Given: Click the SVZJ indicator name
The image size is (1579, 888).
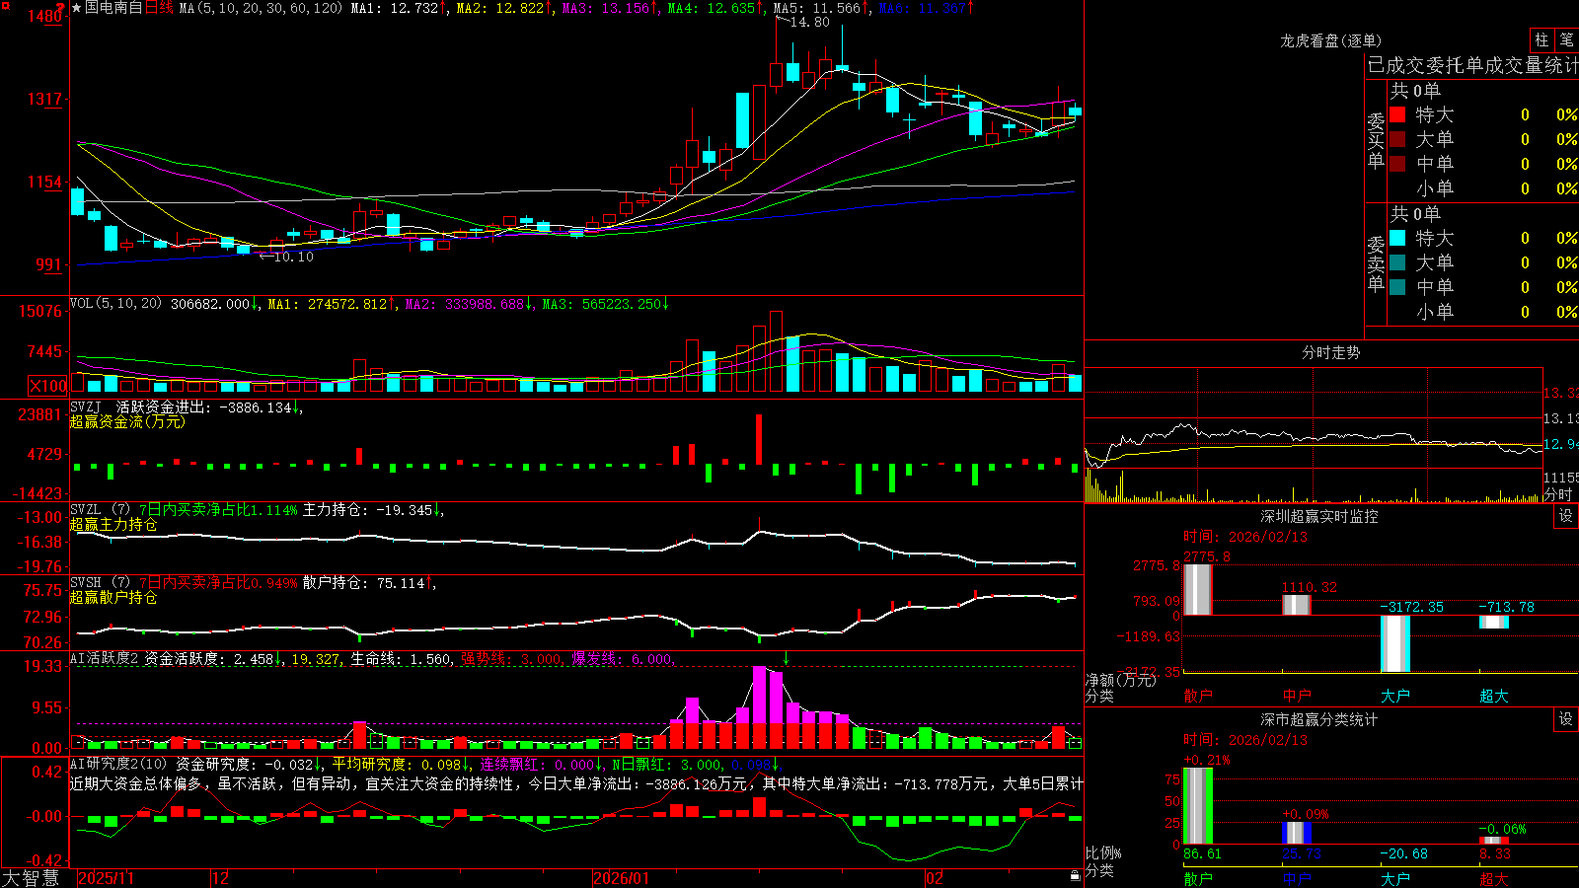Looking at the screenshot, I should pos(86,407).
